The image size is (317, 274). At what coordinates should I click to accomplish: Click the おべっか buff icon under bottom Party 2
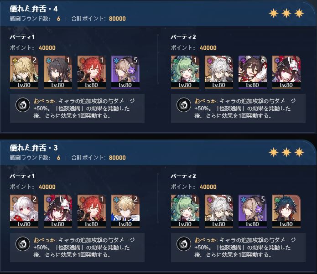click(x=183, y=244)
